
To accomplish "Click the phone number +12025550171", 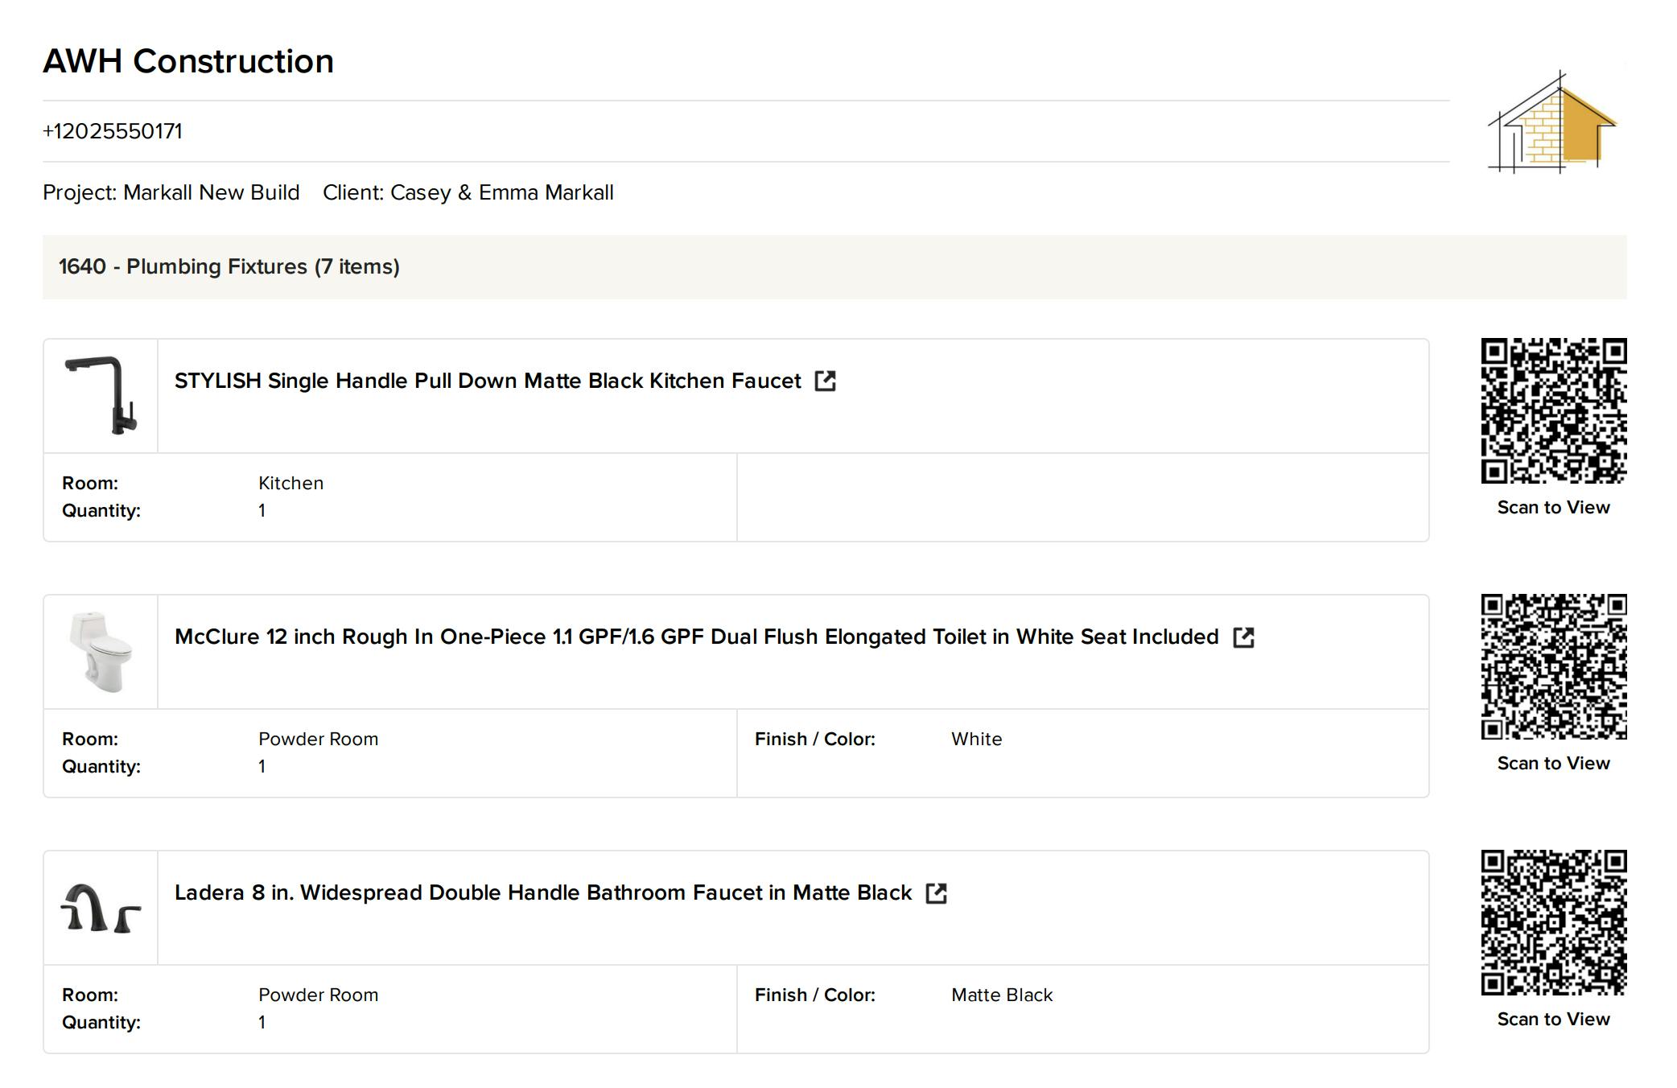I will (113, 131).
